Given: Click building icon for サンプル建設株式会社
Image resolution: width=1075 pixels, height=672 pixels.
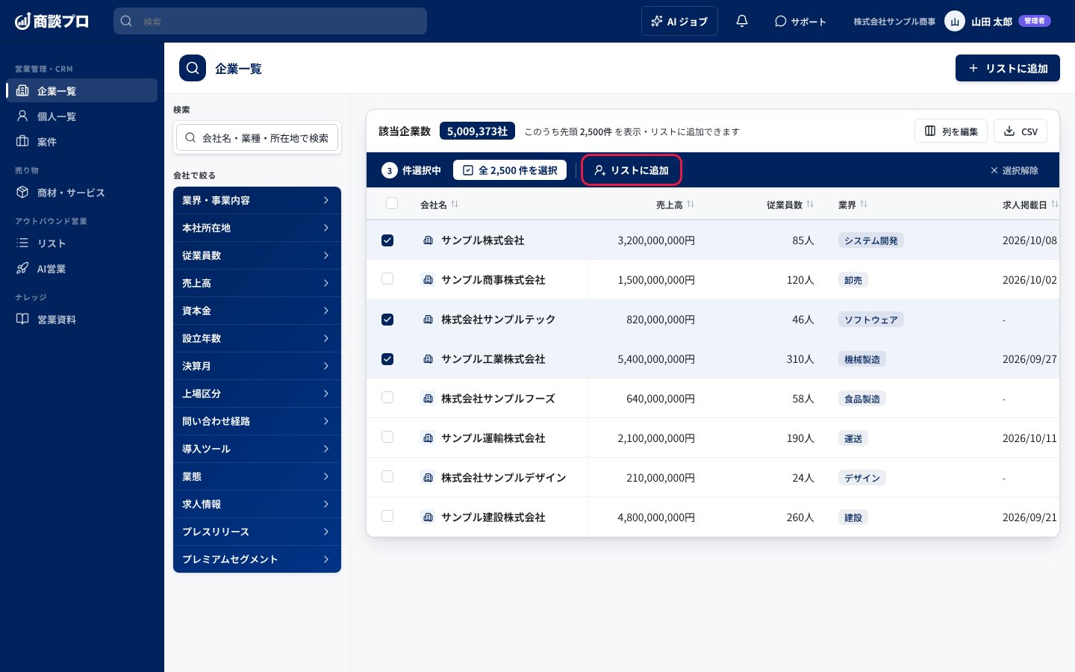Looking at the screenshot, I should tap(428, 517).
